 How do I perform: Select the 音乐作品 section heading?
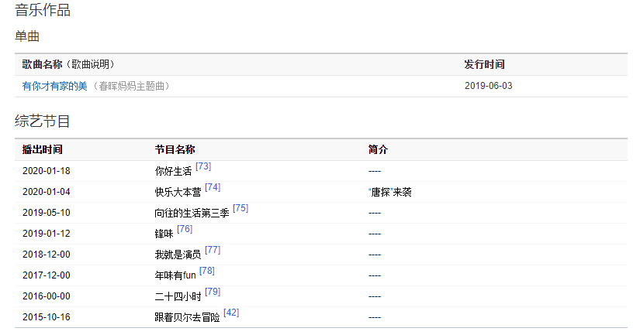point(43,11)
